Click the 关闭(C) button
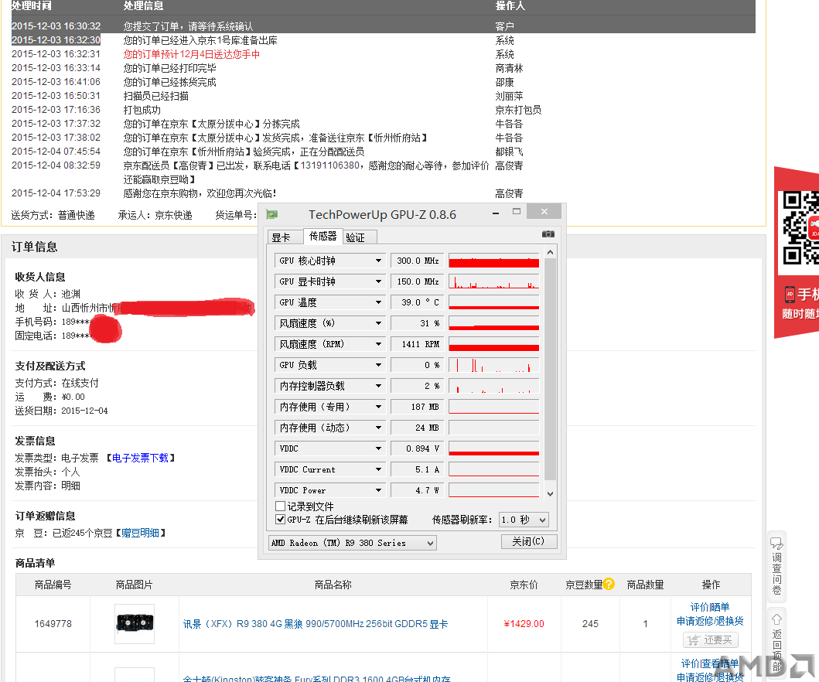Image resolution: width=819 pixels, height=682 pixels. (528, 541)
